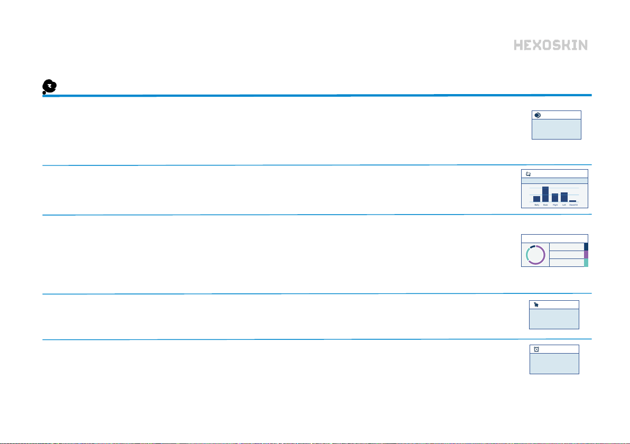Click the Hexoskin logo

[550, 45]
